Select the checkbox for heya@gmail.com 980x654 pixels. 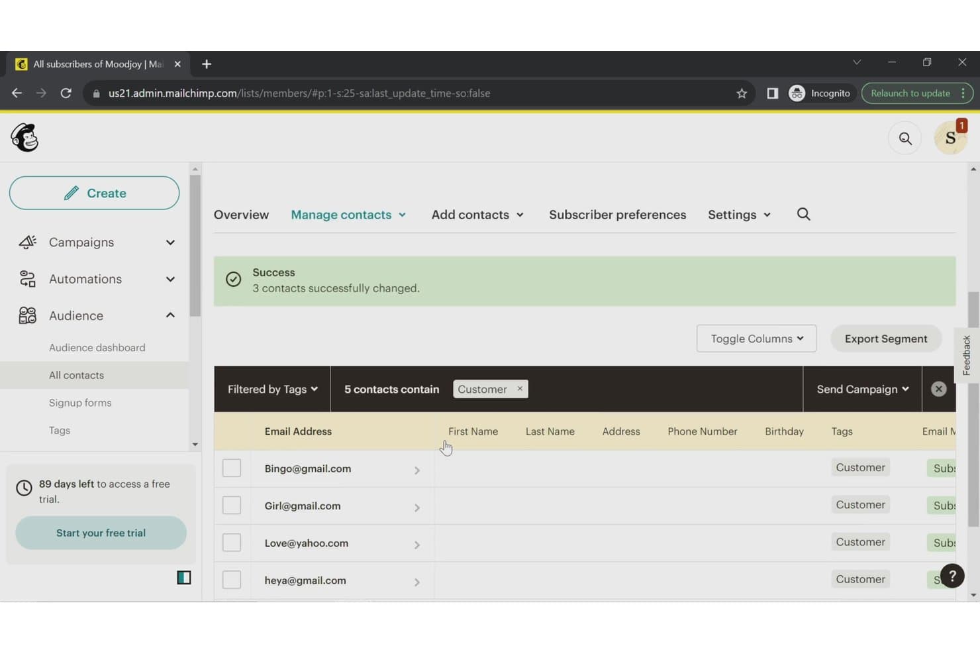point(232,579)
